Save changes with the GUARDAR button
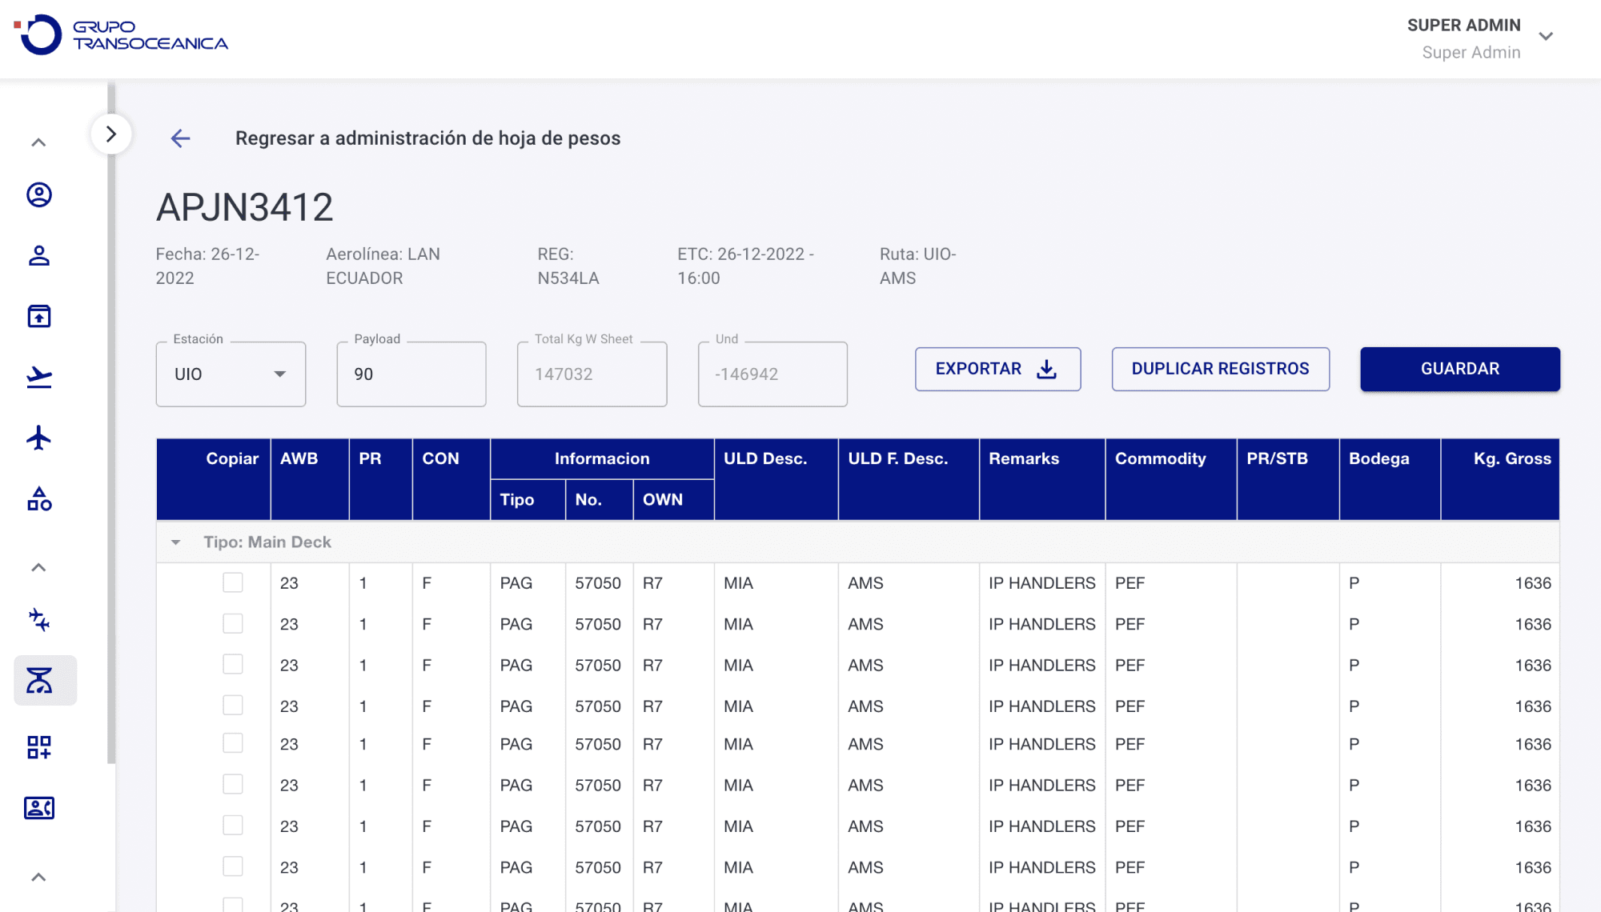The height and width of the screenshot is (912, 1601). [1459, 369]
